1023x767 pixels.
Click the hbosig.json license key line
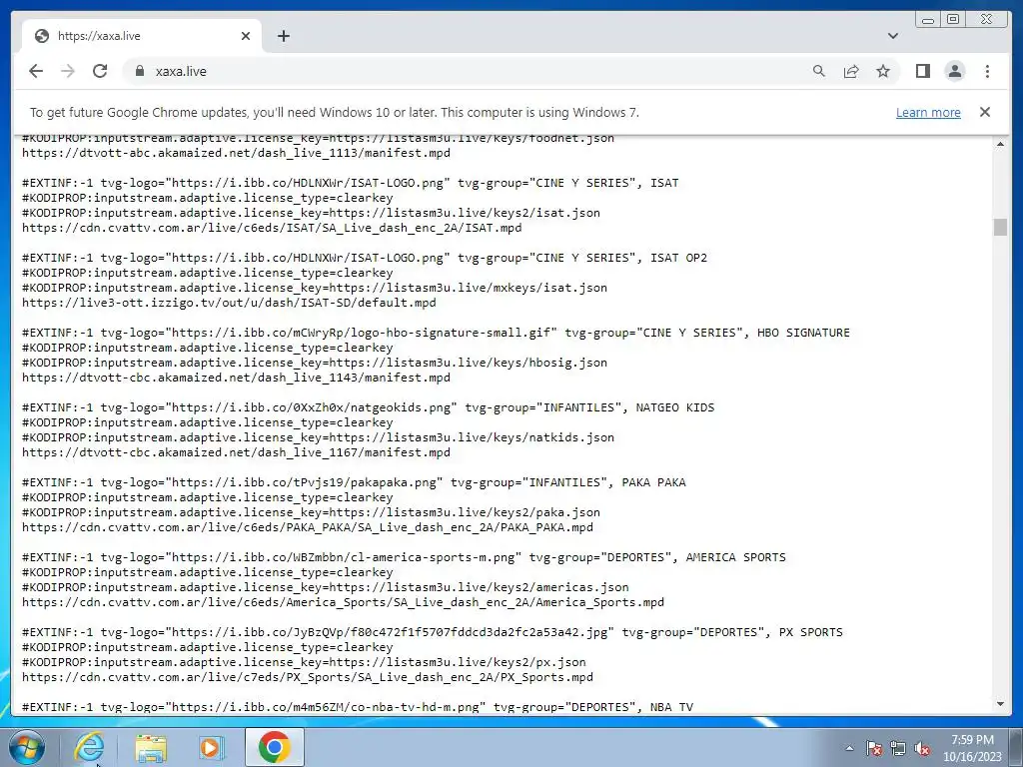[315, 363]
